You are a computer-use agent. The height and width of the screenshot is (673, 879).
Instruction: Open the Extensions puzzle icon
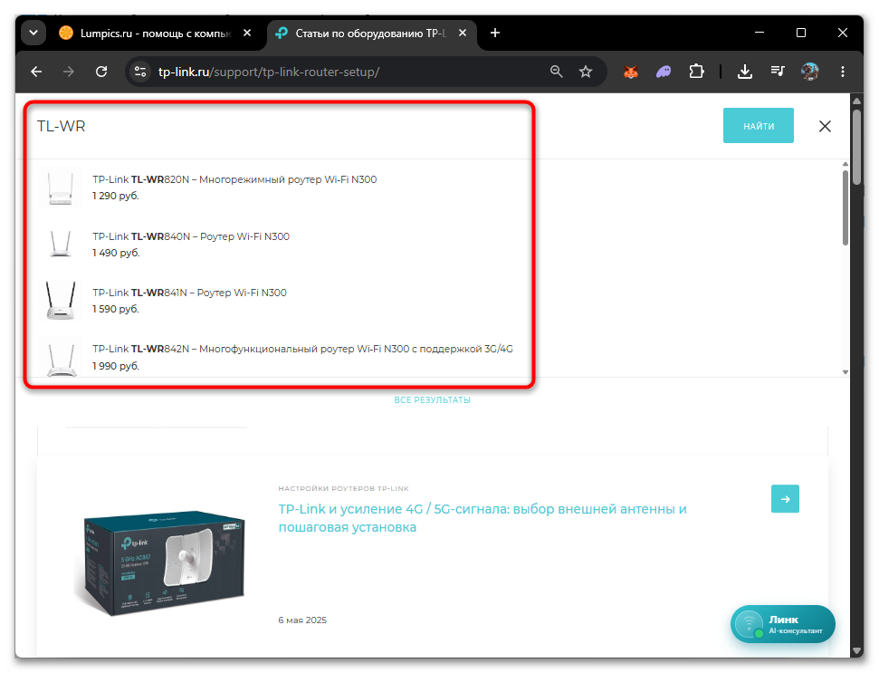point(696,72)
